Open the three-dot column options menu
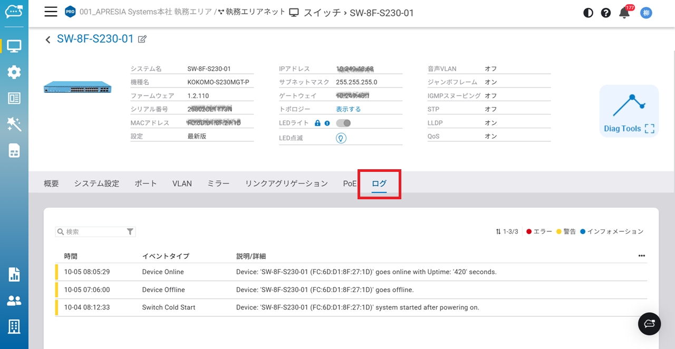The image size is (675, 349). pyautogui.click(x=641, y=256)
